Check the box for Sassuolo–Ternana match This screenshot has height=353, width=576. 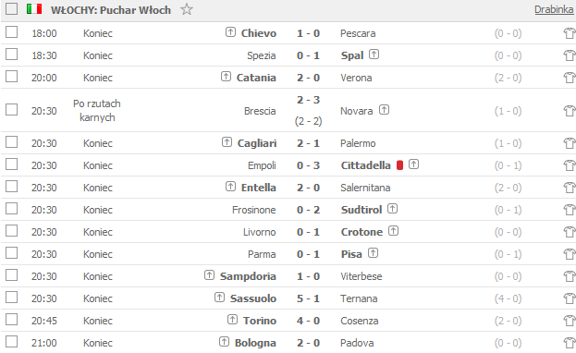11,298
